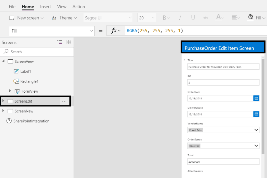Switch to the Insert menu
The image size is (267, 178).
[45, 7]
